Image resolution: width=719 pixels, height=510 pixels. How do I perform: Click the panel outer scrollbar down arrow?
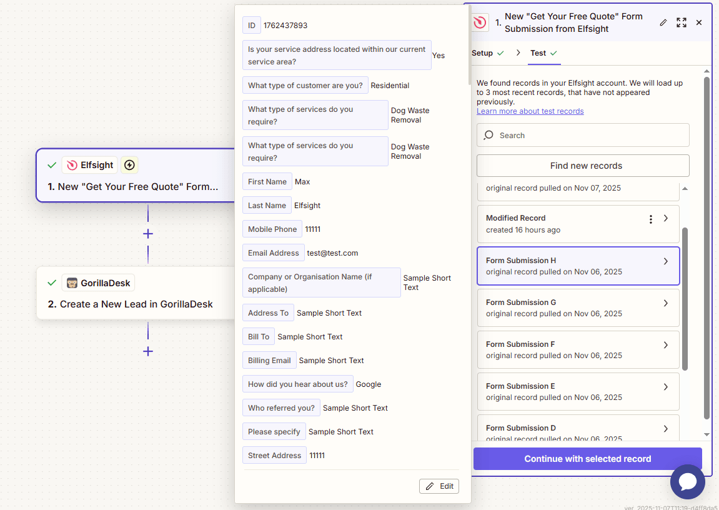pos(707,434)
